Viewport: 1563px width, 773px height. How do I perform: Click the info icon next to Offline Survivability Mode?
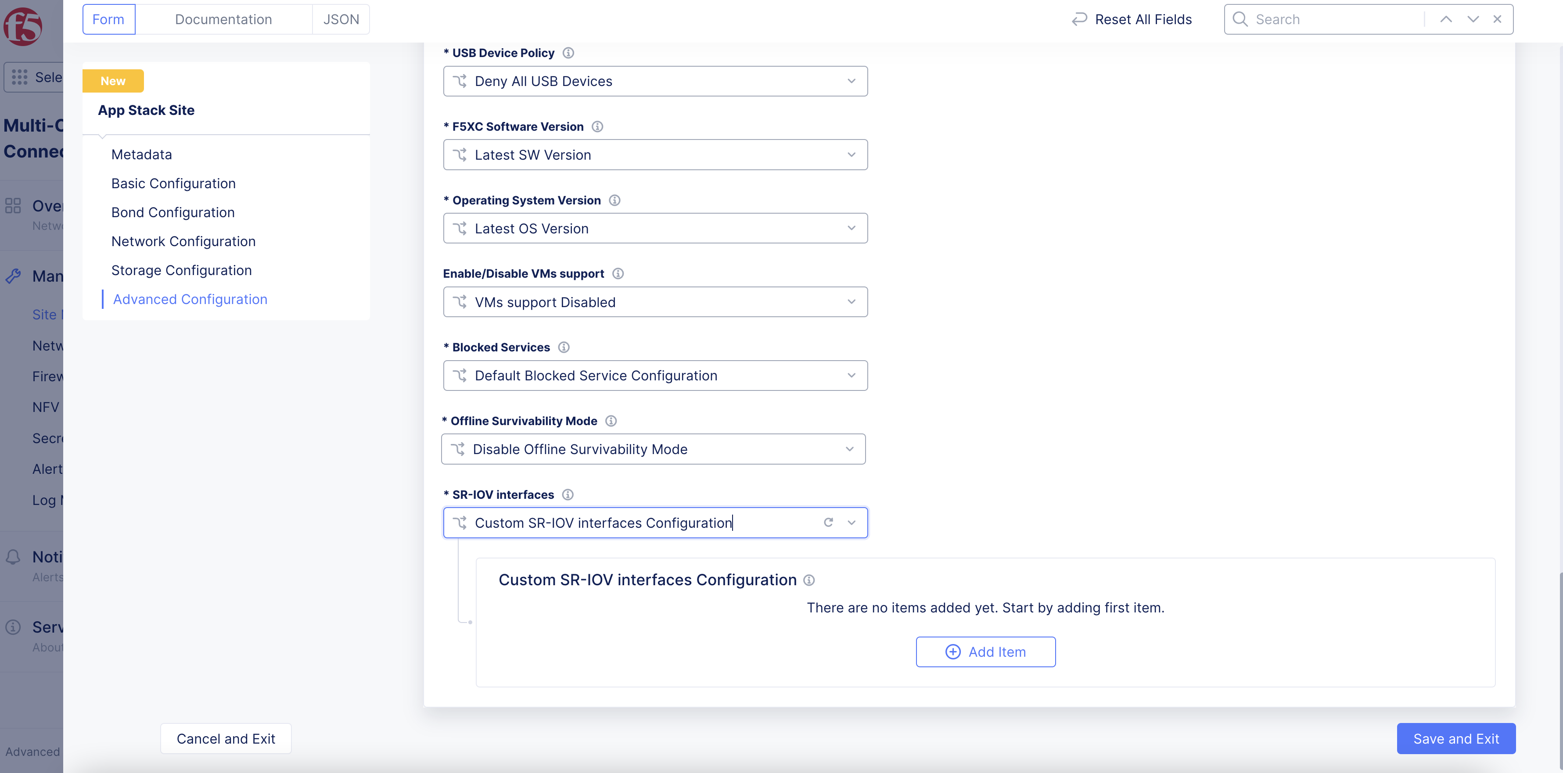pyautogui.click(x=611, y=420)
